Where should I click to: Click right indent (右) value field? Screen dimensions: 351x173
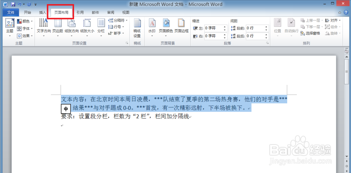(x=214, y=36)
